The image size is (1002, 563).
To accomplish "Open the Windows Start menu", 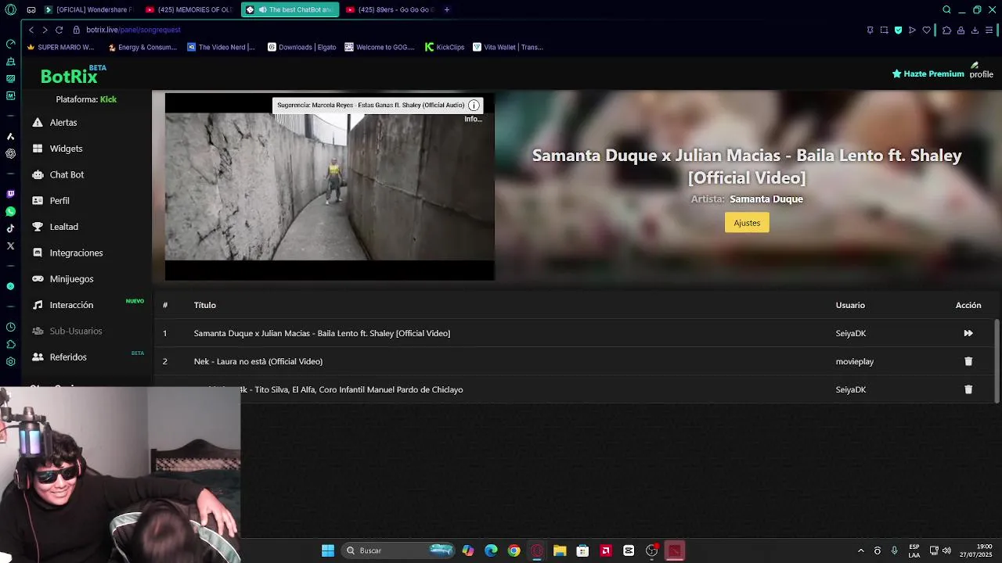I will click(x=328, y=550).
